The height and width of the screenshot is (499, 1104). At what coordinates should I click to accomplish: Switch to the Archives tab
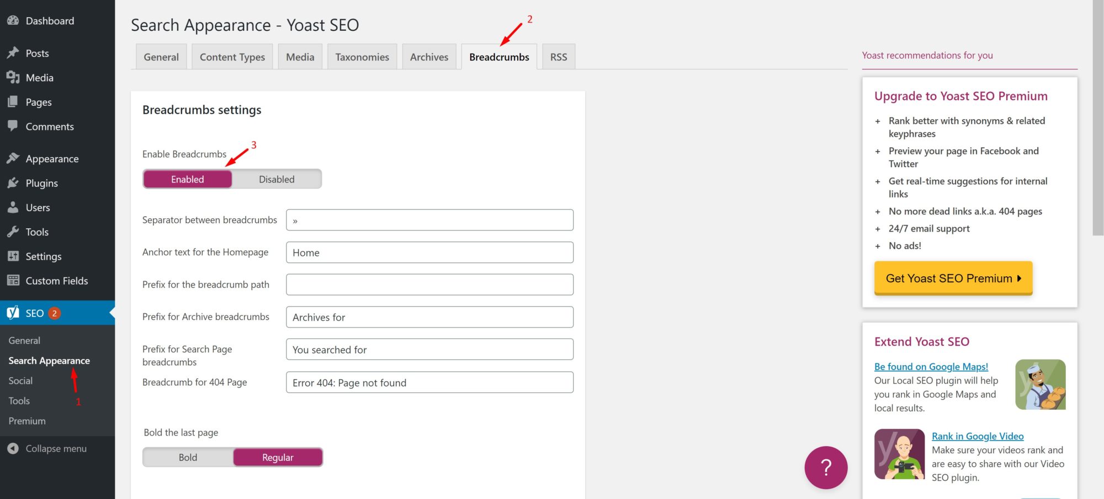[x=429, y=57]
